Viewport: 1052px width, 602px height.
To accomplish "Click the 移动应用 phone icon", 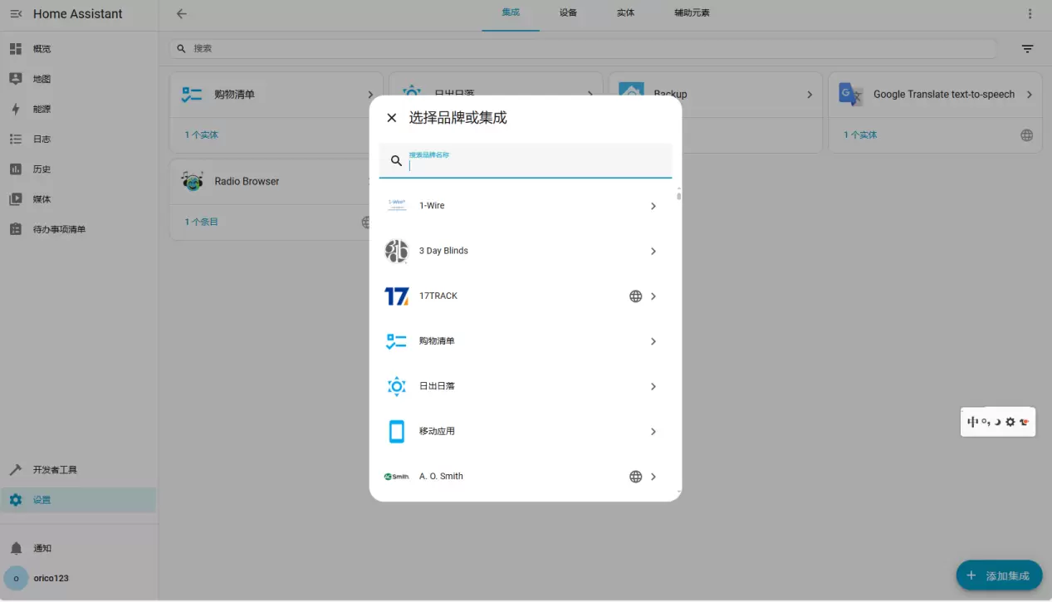I will (x=397, y=432).
